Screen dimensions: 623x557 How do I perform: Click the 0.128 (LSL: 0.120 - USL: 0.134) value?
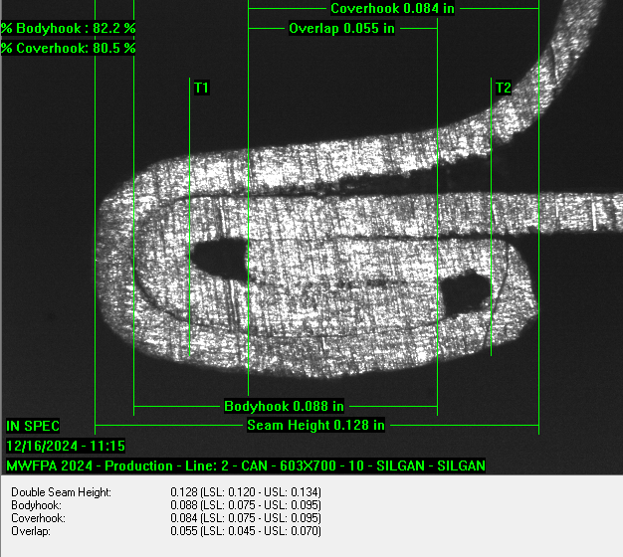click(246, 492)
